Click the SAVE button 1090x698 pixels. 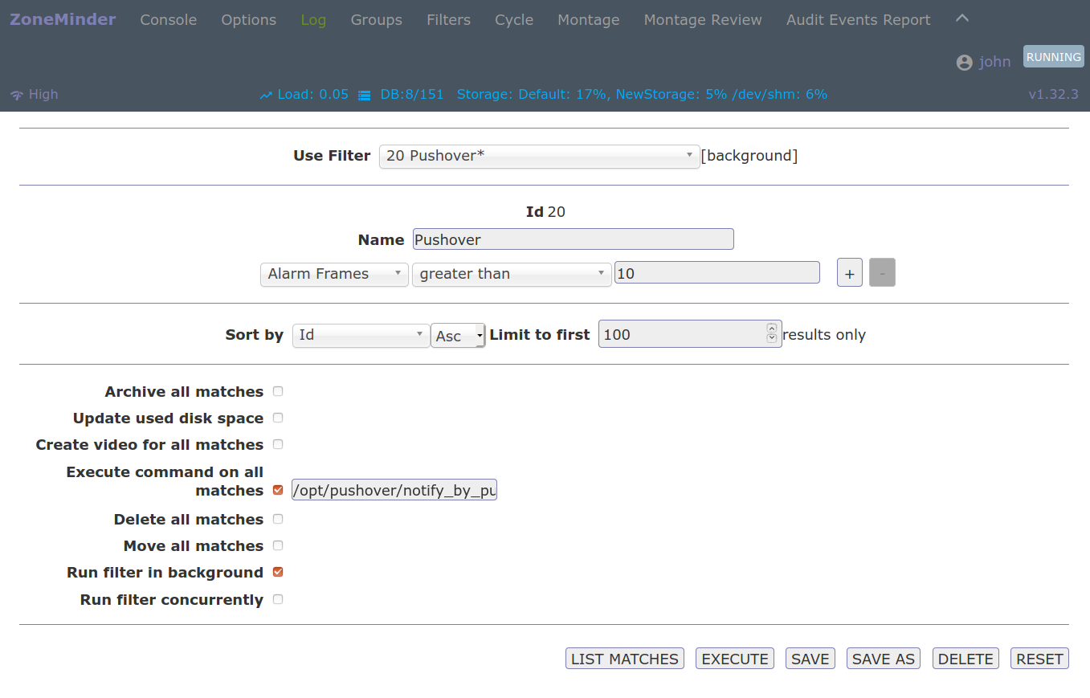coord(810,659)
